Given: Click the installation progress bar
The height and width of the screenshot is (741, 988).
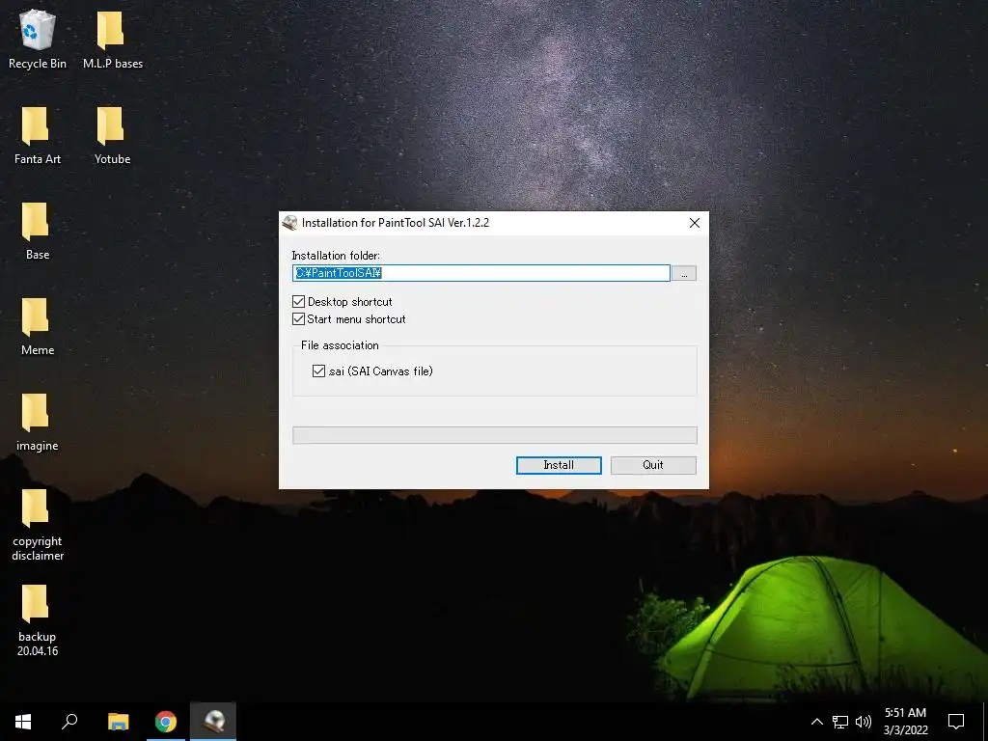Looking at the screenshot, I should pos(495,435).
